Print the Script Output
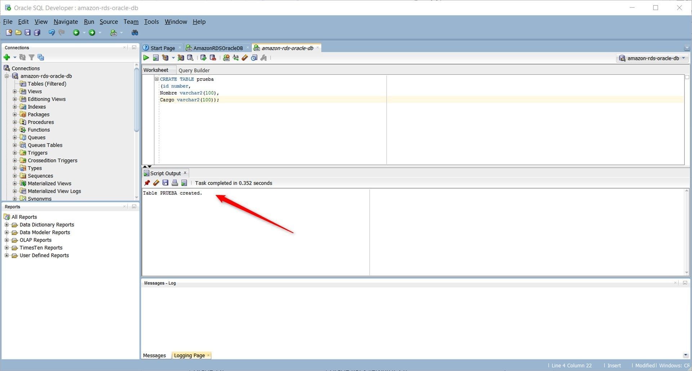Viewport: 692px width, 371px height. [x=175, y=183]
